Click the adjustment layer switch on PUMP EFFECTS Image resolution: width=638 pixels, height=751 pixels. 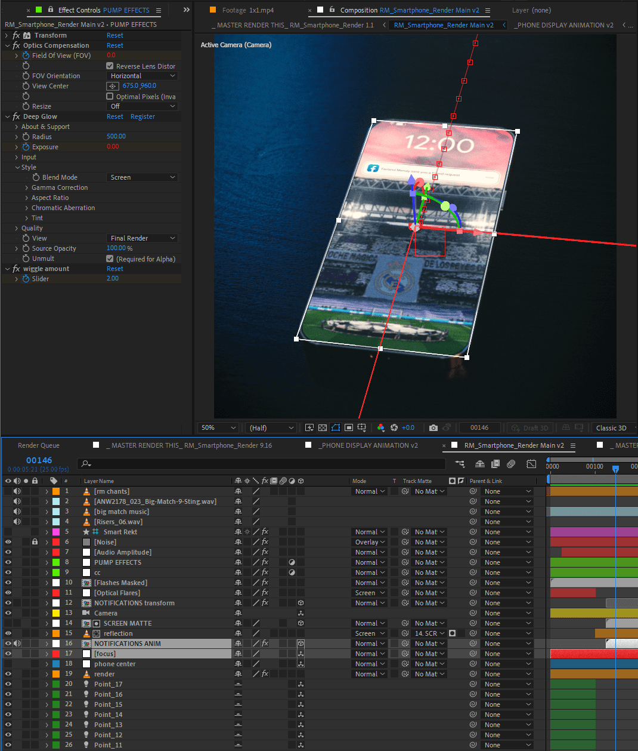click(x=292, y=562)
